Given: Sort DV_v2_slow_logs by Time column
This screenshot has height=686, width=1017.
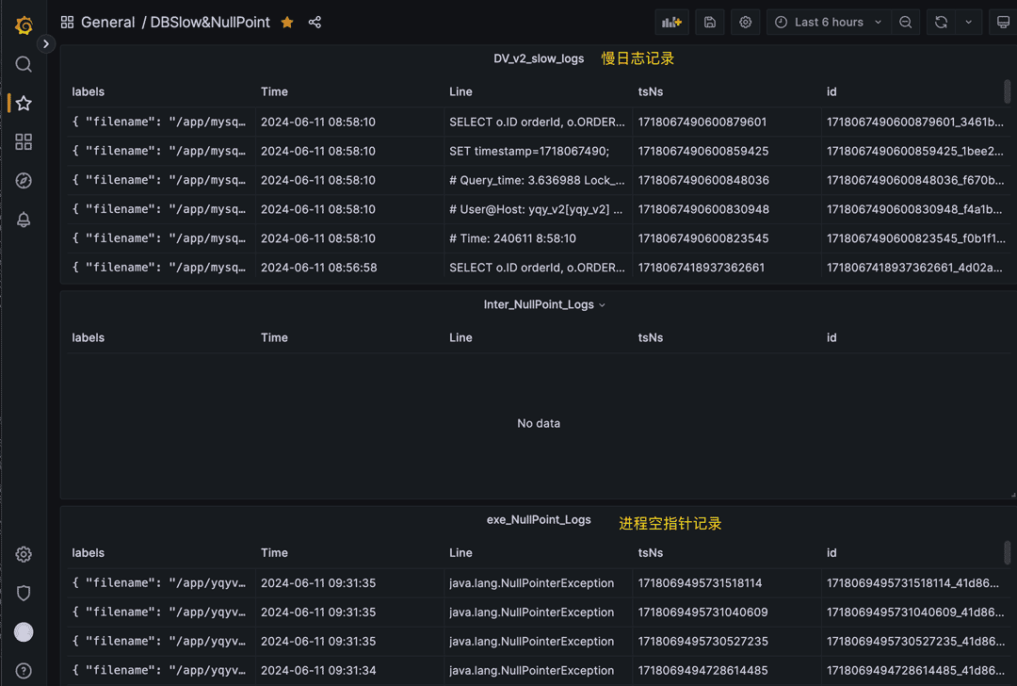Looking at the screenshot, I should [274, 91].
